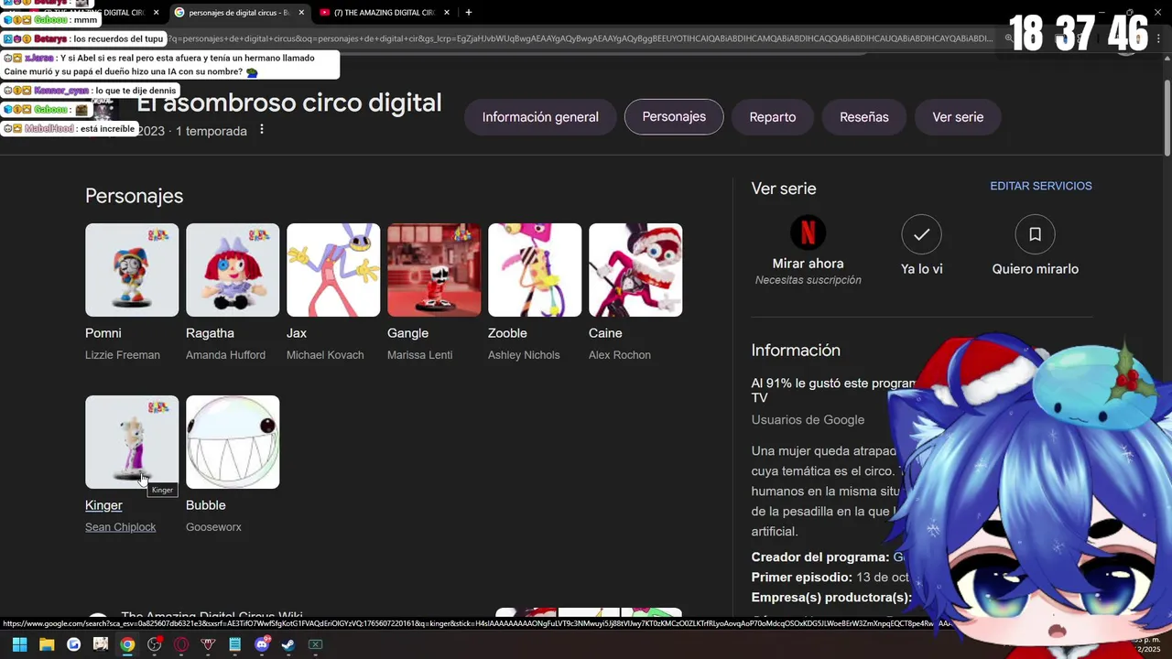Viewport: 1172px width, 659px height.
Task: Click the dark red M shield taskbar icon
Action: pyautogui.click(x=208, y=644)
